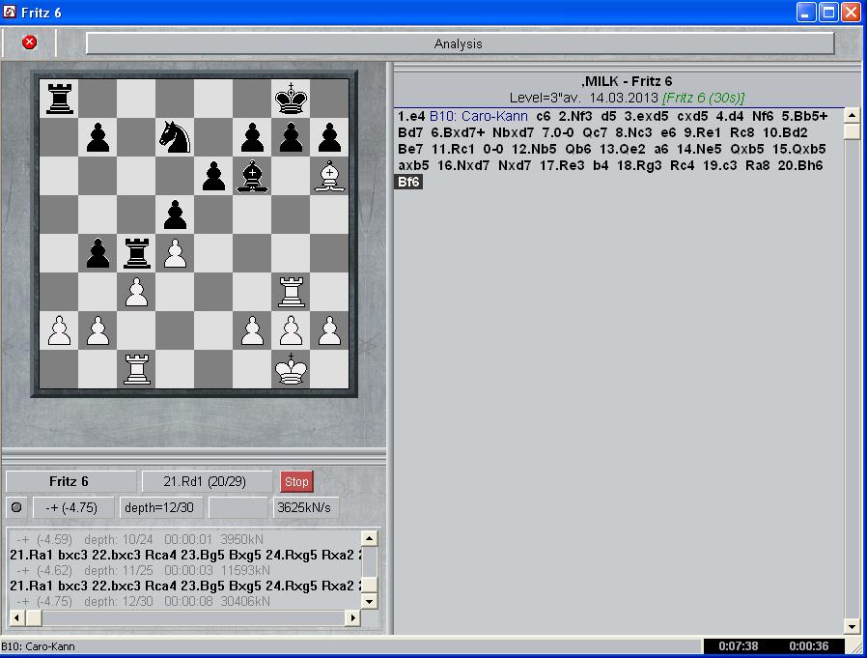Select the white rook on g3
The height and width of the screenshot is (658, 867).
click(x=291, y=292)
